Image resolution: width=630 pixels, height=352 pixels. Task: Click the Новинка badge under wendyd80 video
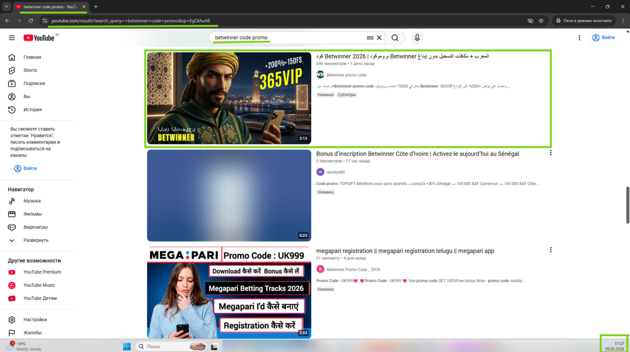point(325,192)
